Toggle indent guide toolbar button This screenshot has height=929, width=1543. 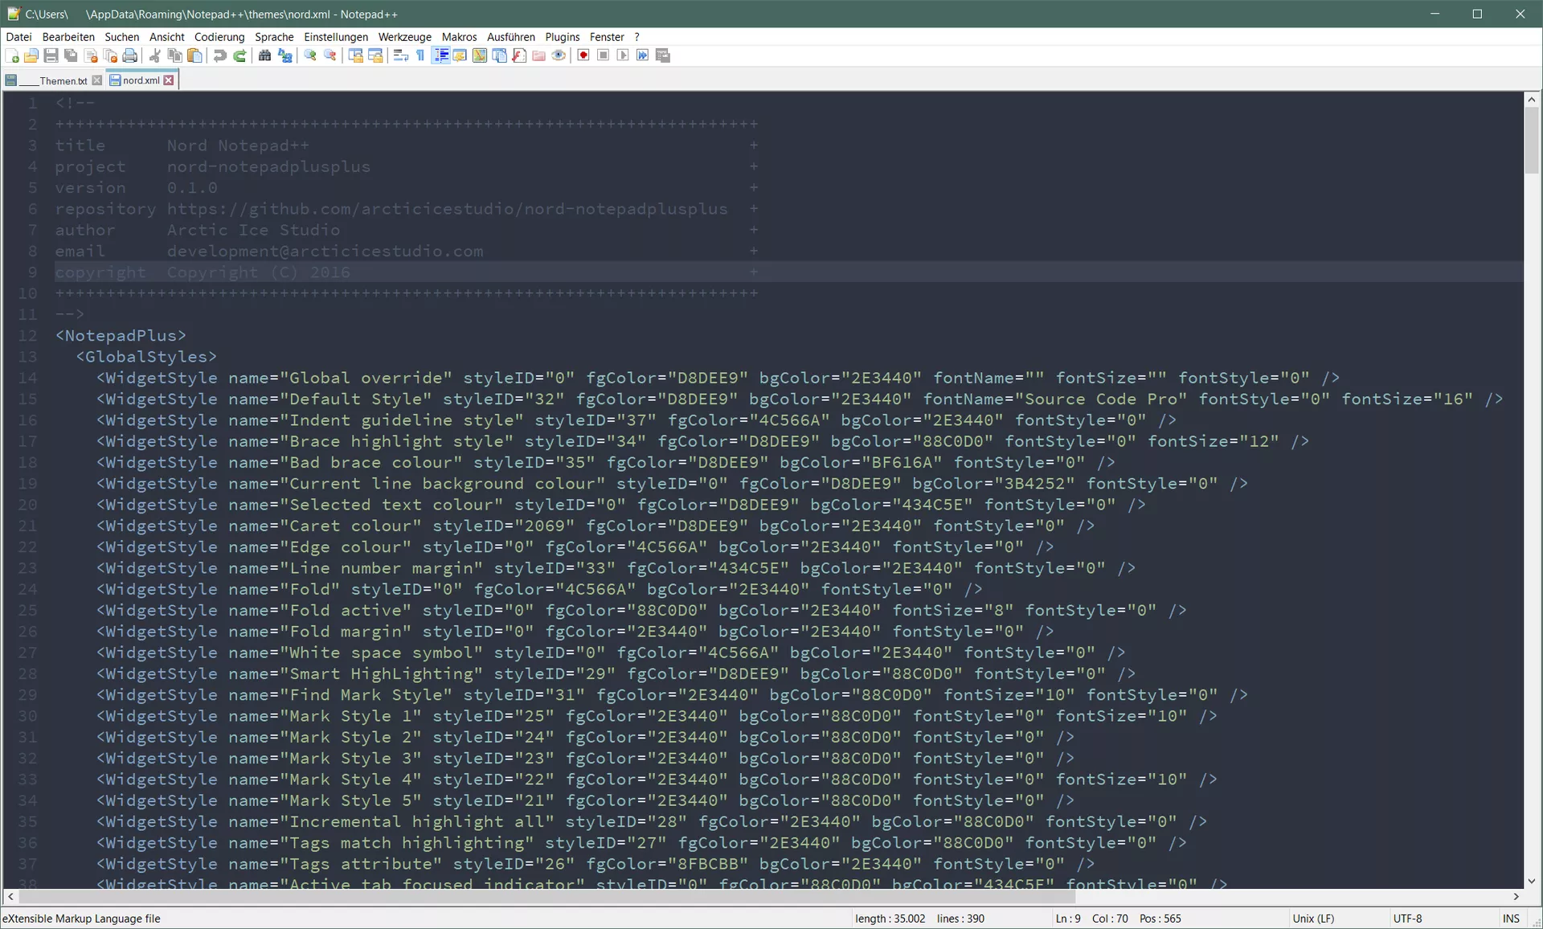pos(440,55)
